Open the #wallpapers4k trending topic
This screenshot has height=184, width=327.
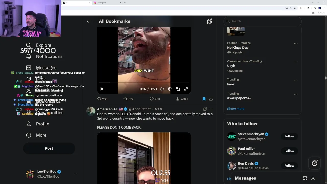point(239,98)
